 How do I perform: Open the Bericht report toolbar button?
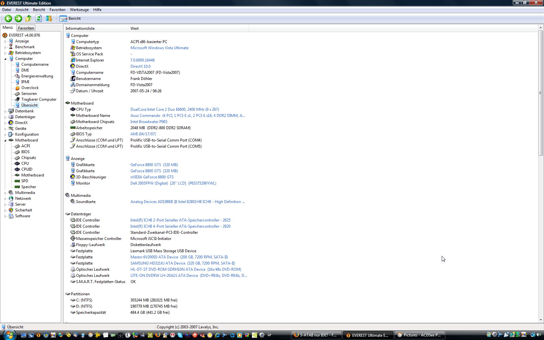click(x=70, y=18)
